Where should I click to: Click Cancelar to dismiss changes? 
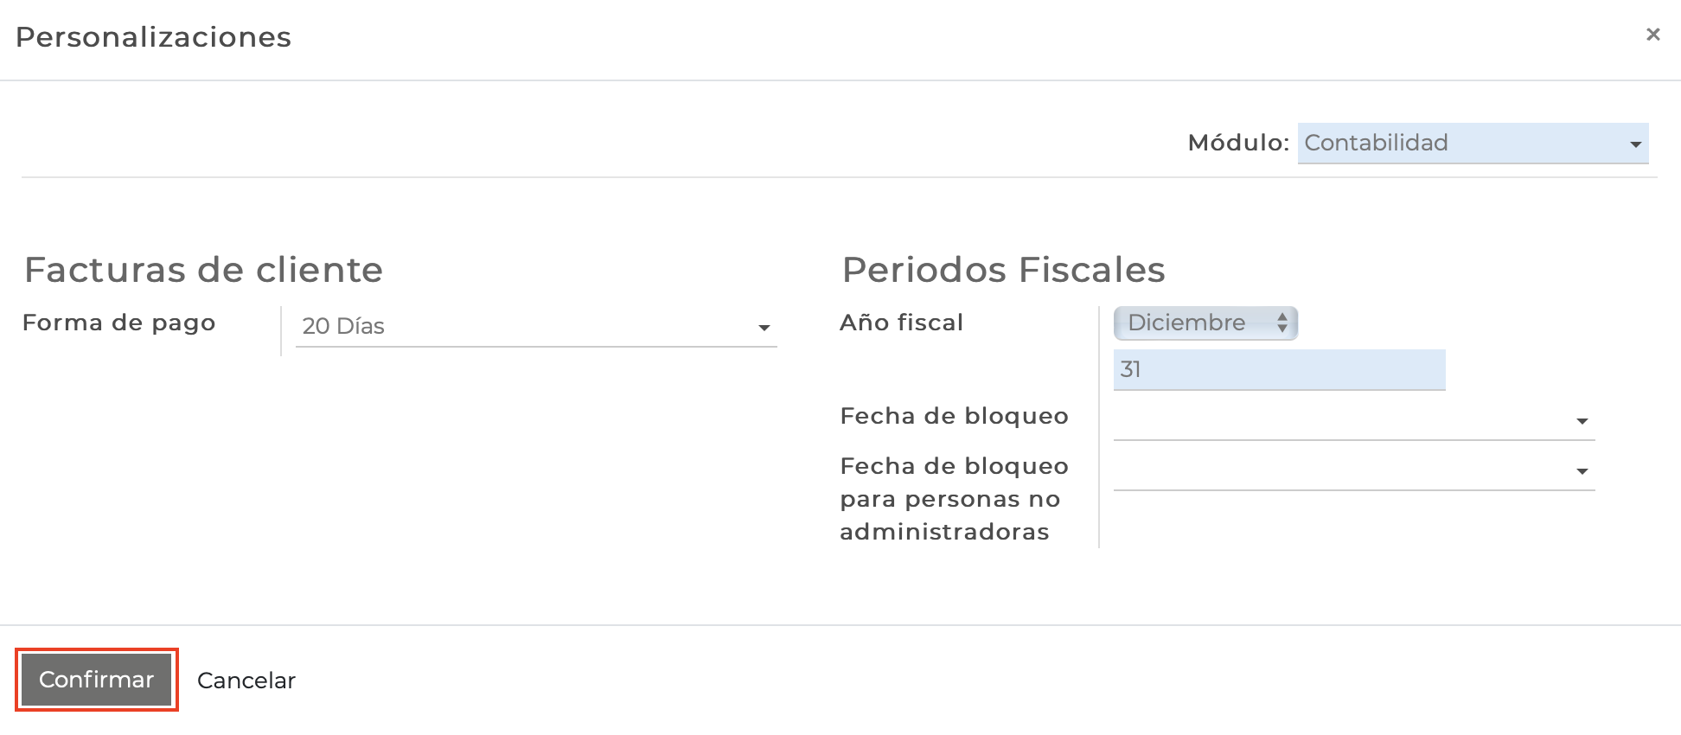246,681
